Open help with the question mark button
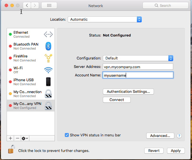 179,136
